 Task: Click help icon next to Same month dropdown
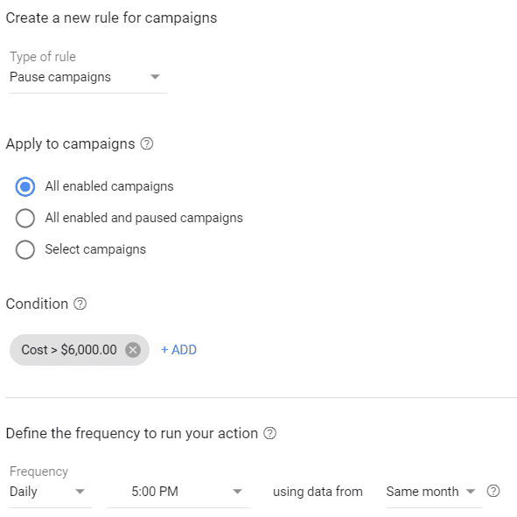pyautogui.click(x=493, y=491)
